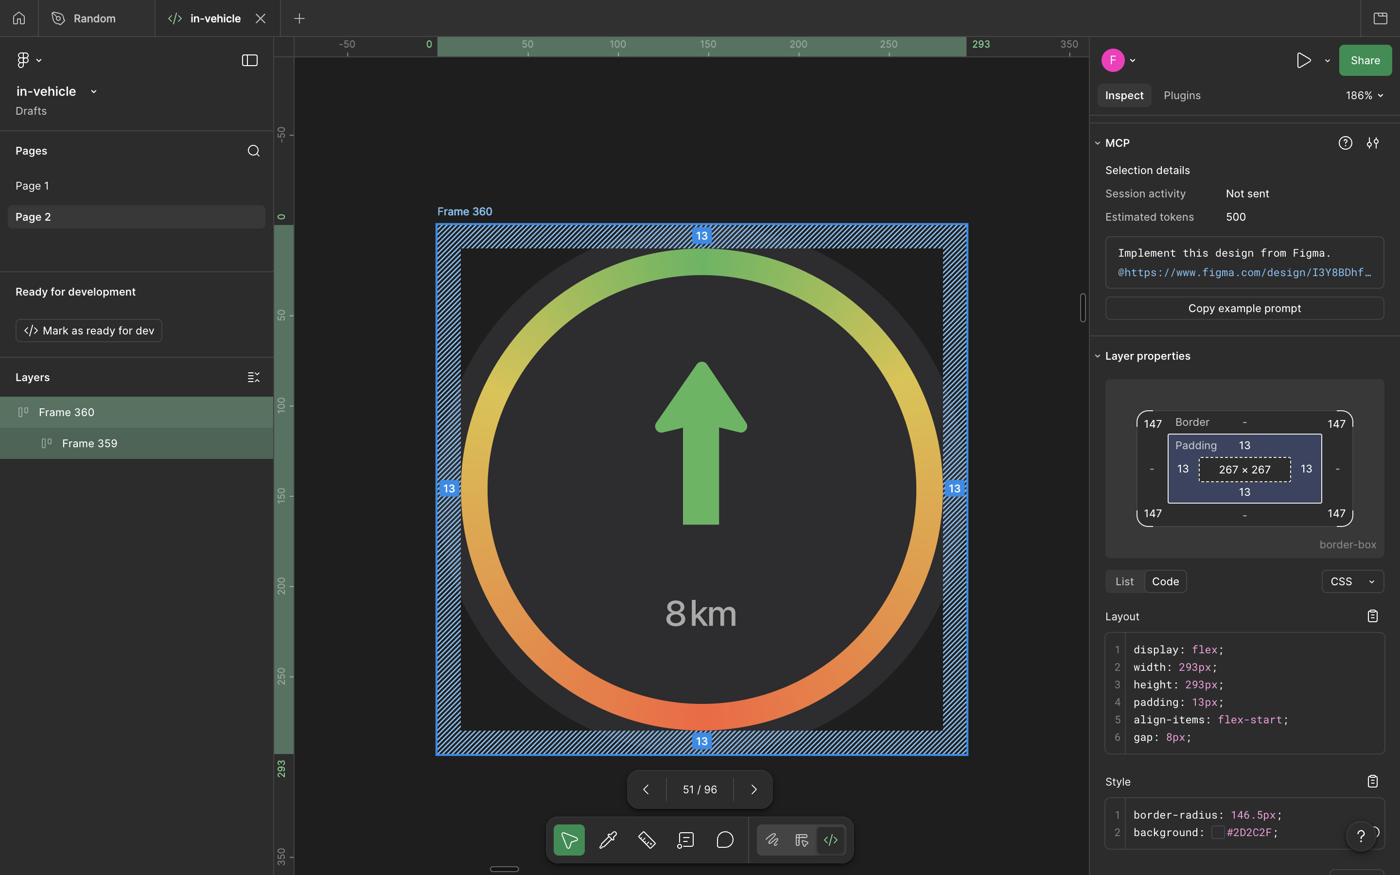This screenshot has height=875, width=1400.
Task: Toggle the layers list filter icon
Action: pyautogui.click(x=254, y=377)
